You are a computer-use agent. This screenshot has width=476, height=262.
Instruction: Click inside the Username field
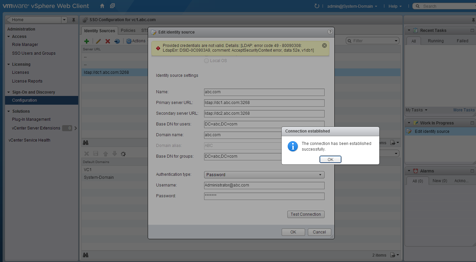[264, 185]
